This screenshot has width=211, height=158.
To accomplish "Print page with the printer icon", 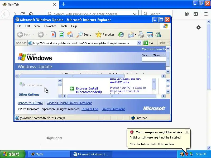I will [x=141, y=35].
